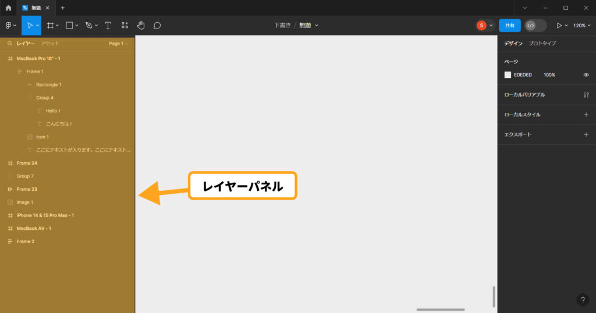Switch to the アセット tab

(x=50, y=43)
